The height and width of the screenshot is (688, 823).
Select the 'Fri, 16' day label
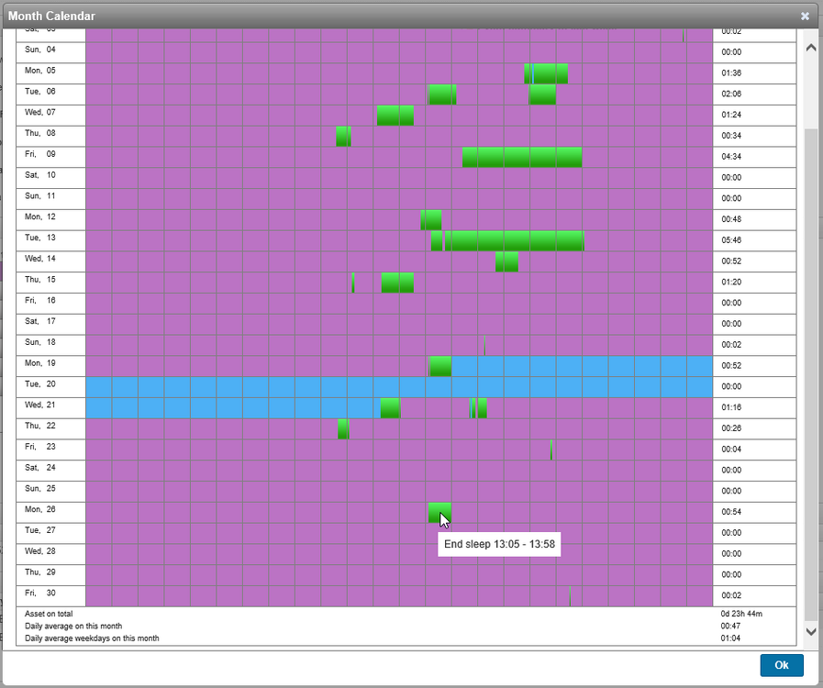click(x=39, y=300)
